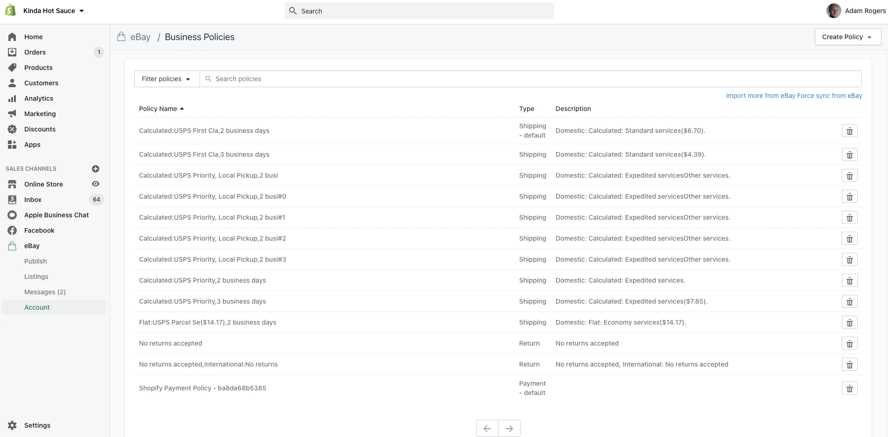Click the Search policies field

point(532,79)
